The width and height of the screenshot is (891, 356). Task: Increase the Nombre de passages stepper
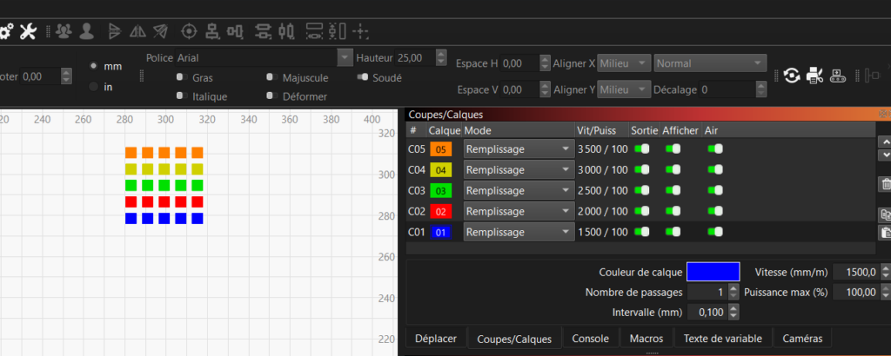[x=734, y=289]
